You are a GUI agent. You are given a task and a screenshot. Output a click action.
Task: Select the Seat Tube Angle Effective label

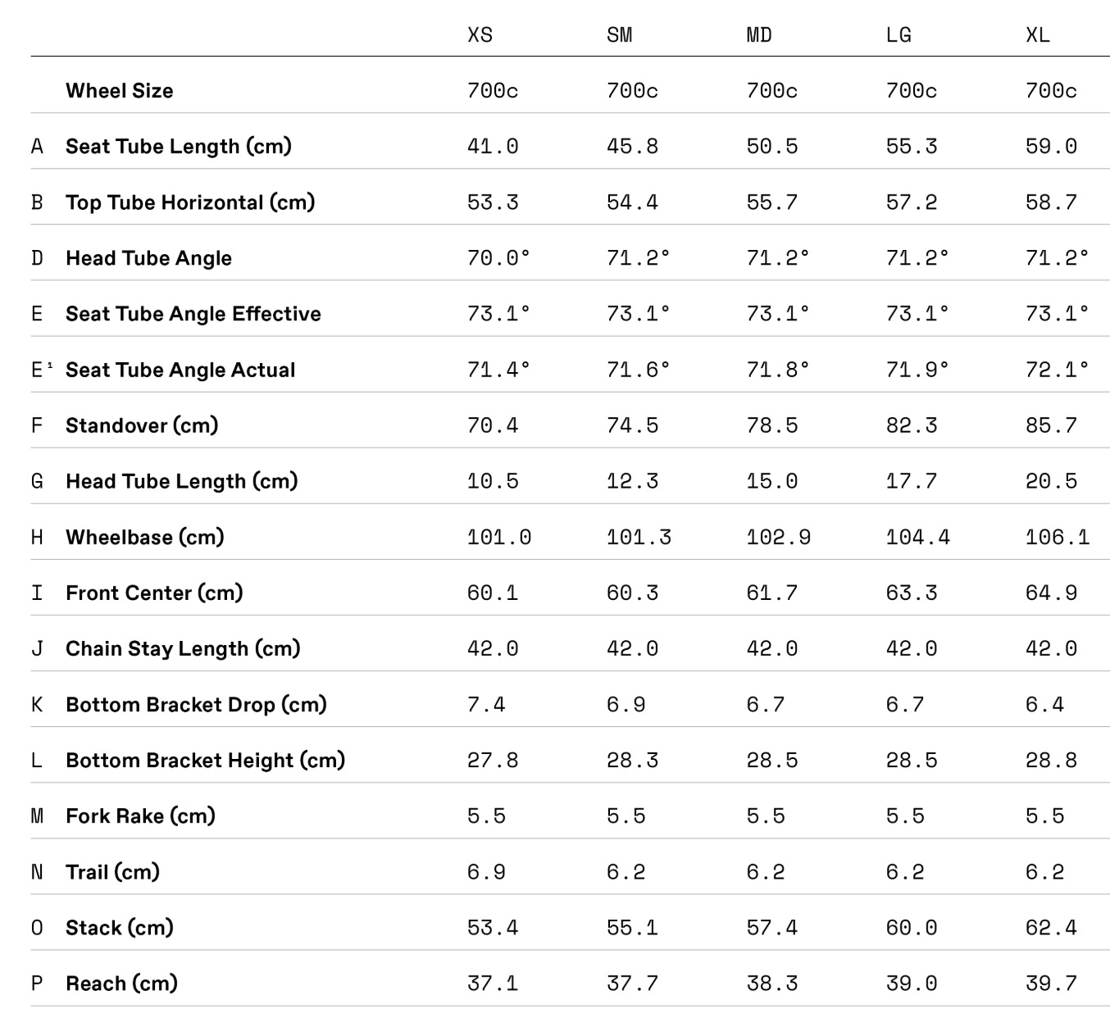click(x=193, y=314)
